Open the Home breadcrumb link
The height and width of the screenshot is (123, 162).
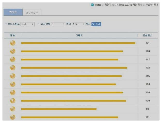pyautogui.click(x=98, y=5)
